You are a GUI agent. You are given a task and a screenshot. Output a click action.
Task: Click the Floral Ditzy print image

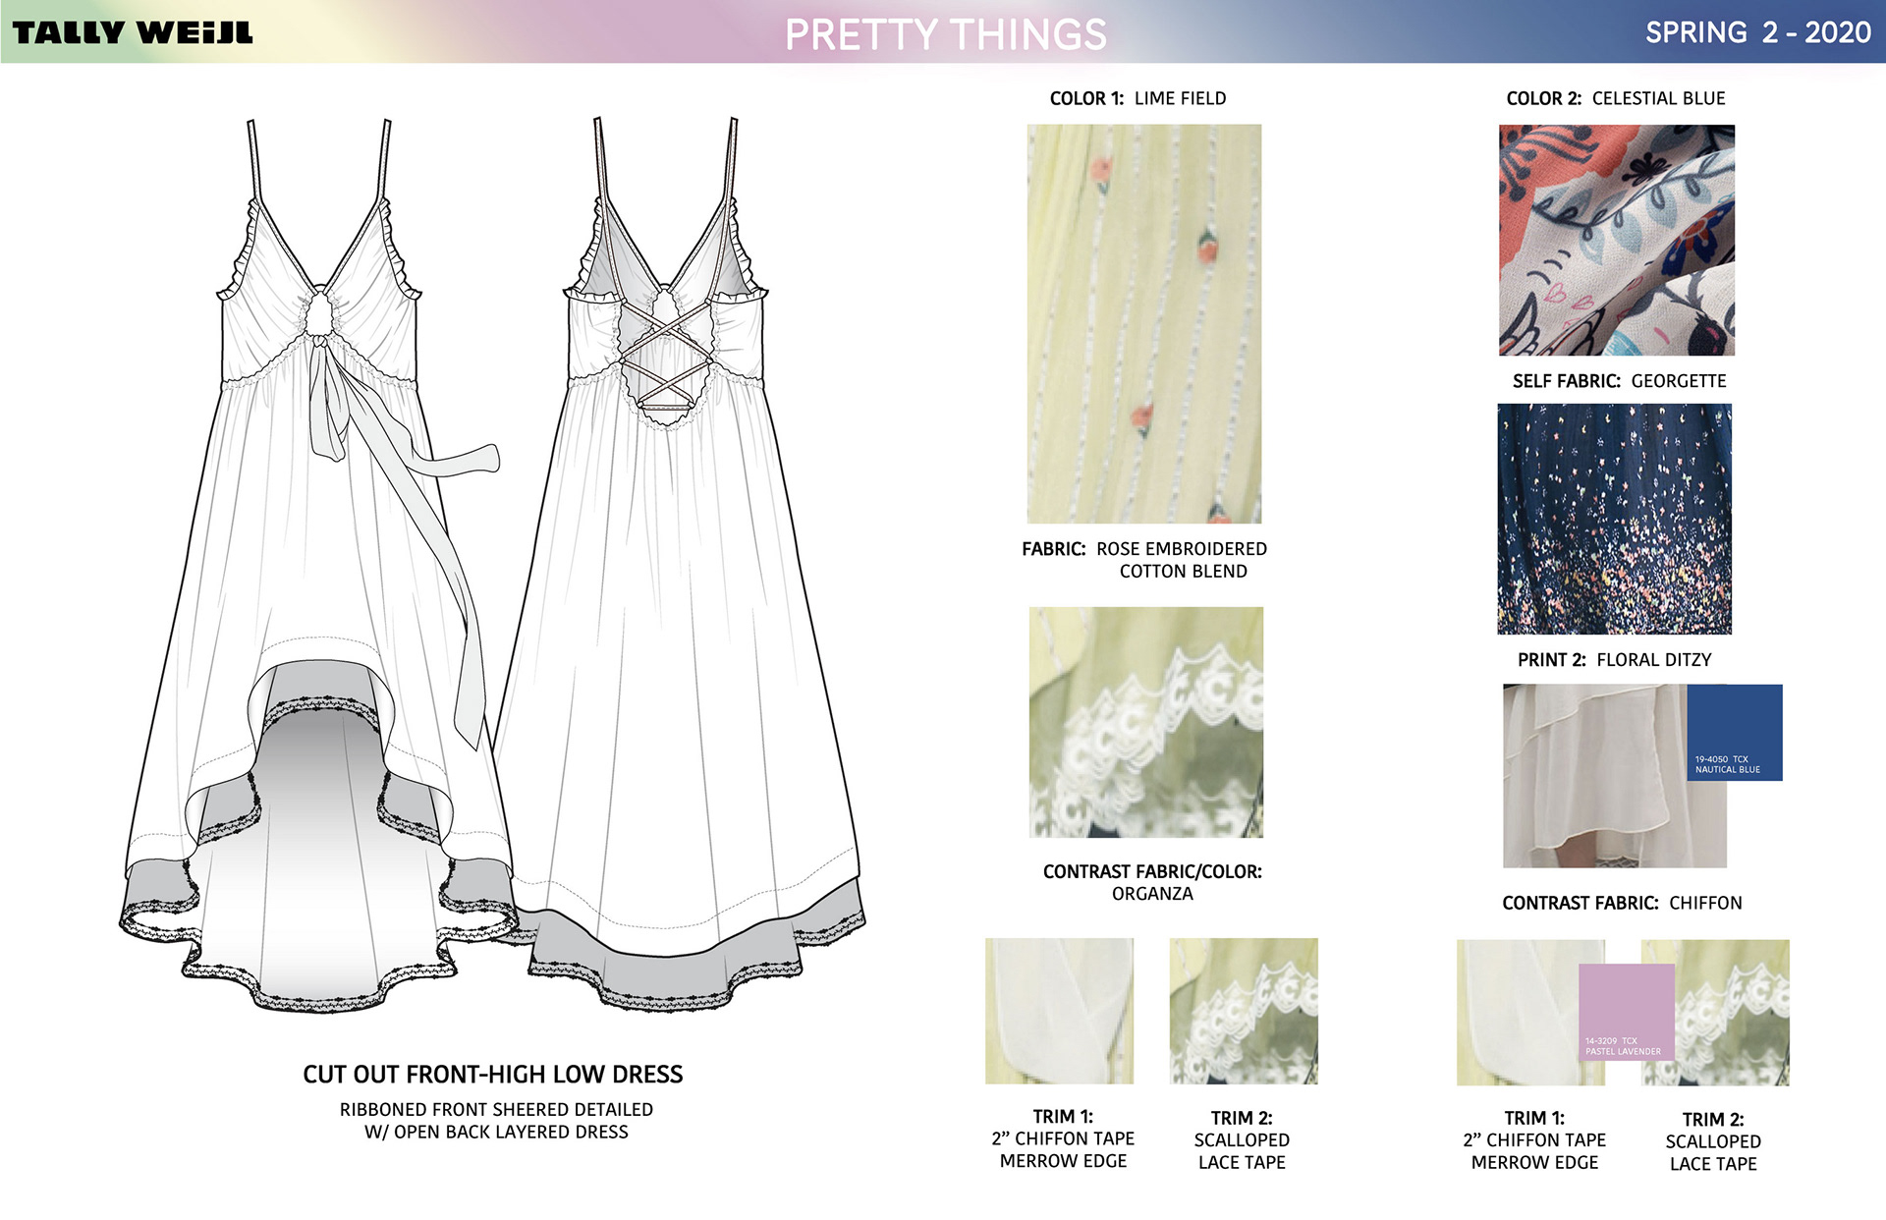click(x=1614, y=519)
